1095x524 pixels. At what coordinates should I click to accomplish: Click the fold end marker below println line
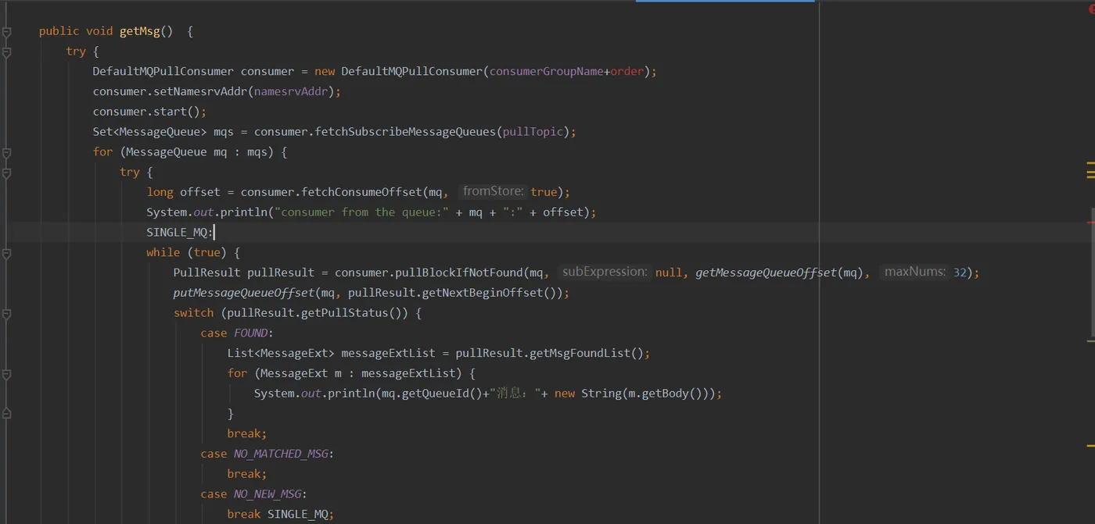pyautogui.click(x=6, y=413)
